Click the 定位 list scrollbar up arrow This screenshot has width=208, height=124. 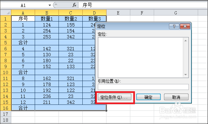point(186,41)
